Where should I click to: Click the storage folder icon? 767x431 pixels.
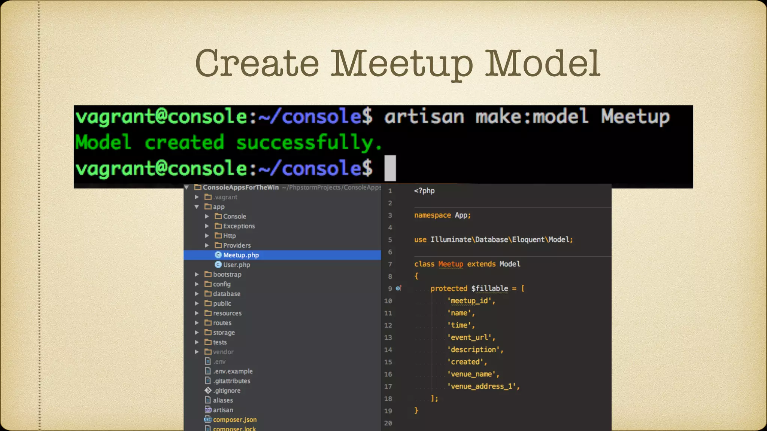(x=208, y=332)
